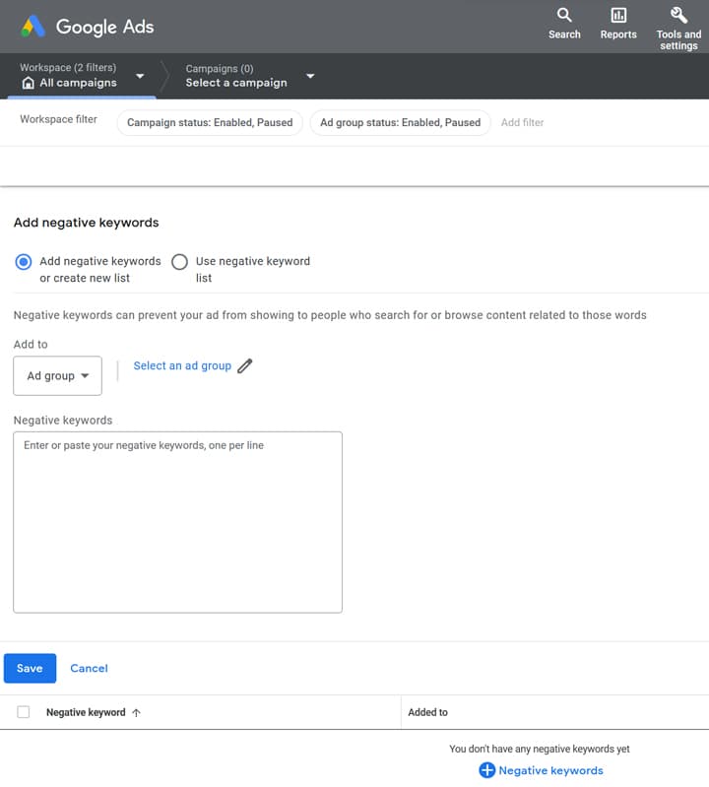Select the Use negative keyword list option
The image size is (709, 787).
click(179, 261)
